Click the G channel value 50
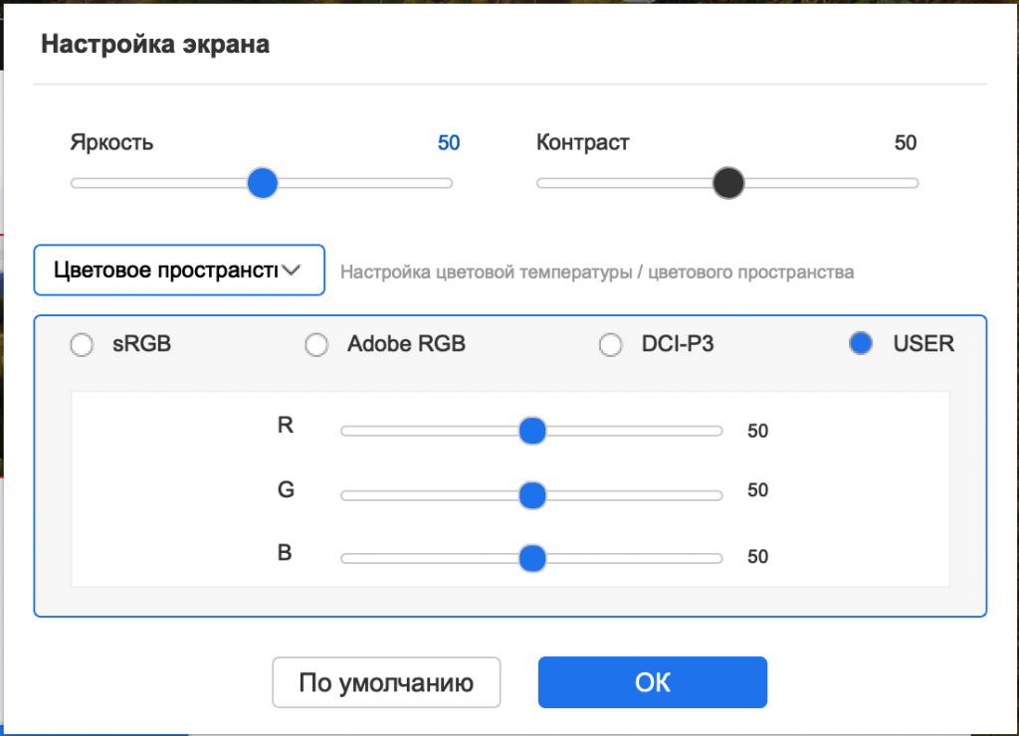The image size is (1019, 736). 758,491
